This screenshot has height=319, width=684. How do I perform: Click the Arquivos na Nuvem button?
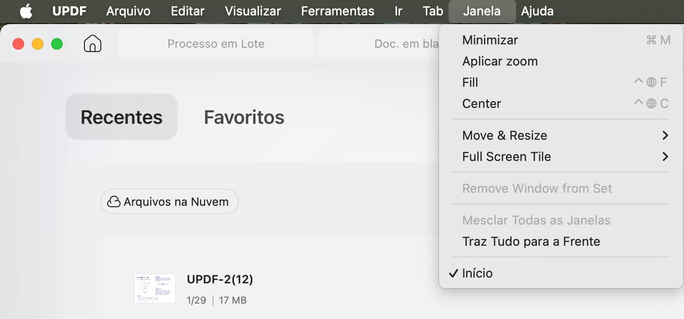point(169,201)
